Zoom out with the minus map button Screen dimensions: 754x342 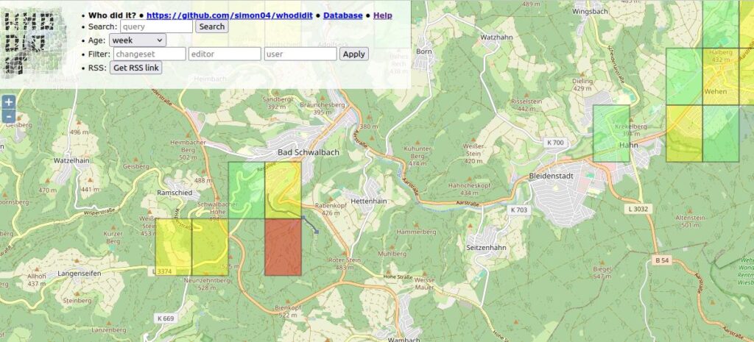[x=9, y=115]
